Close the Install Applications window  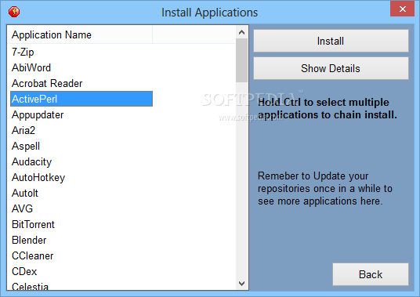click(x=402, y=9)
